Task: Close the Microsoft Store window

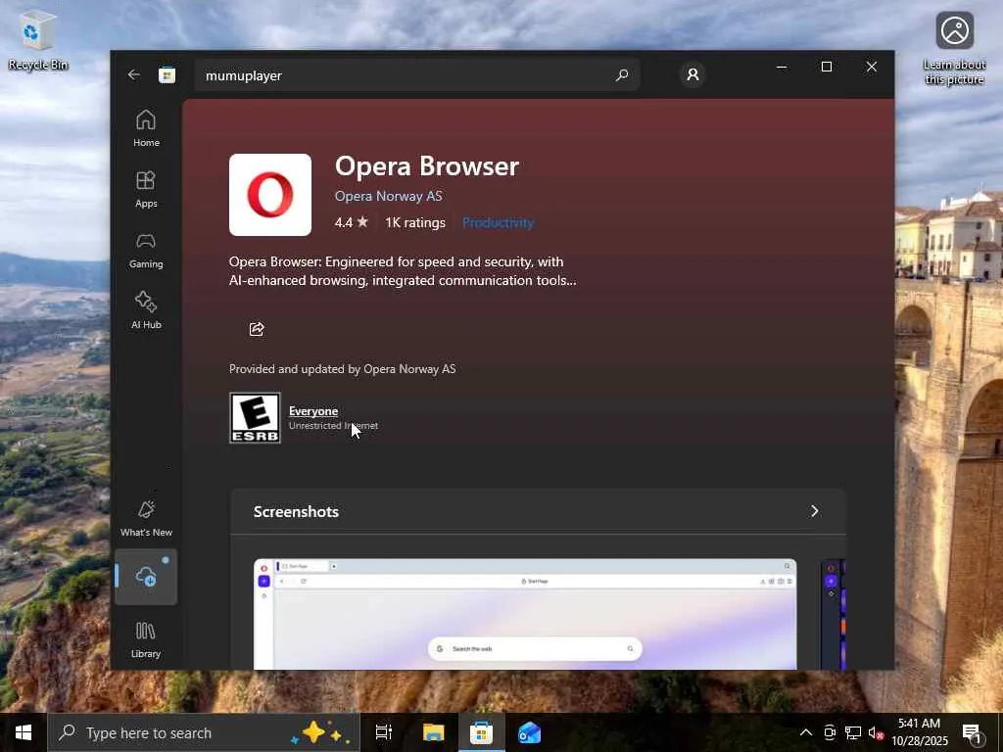Action: [871, 67]
